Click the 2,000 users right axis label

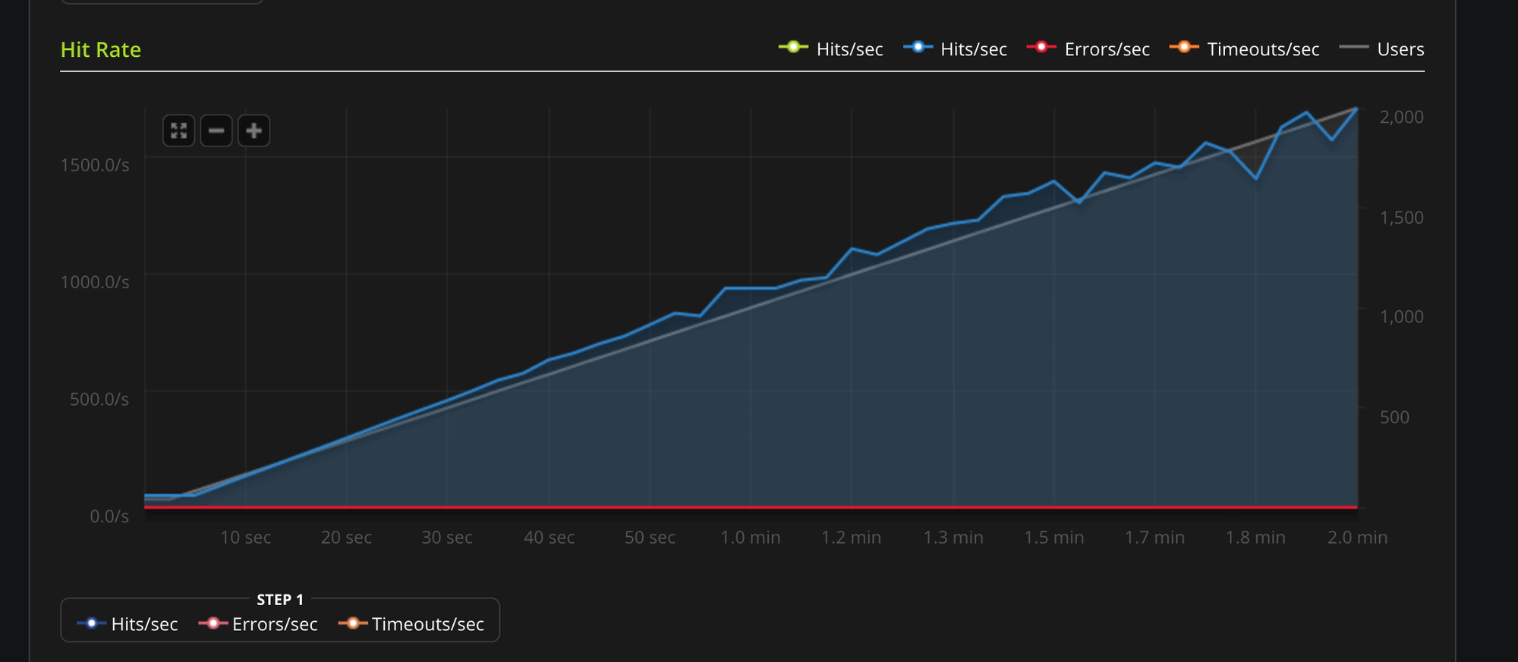point(1401,117)
